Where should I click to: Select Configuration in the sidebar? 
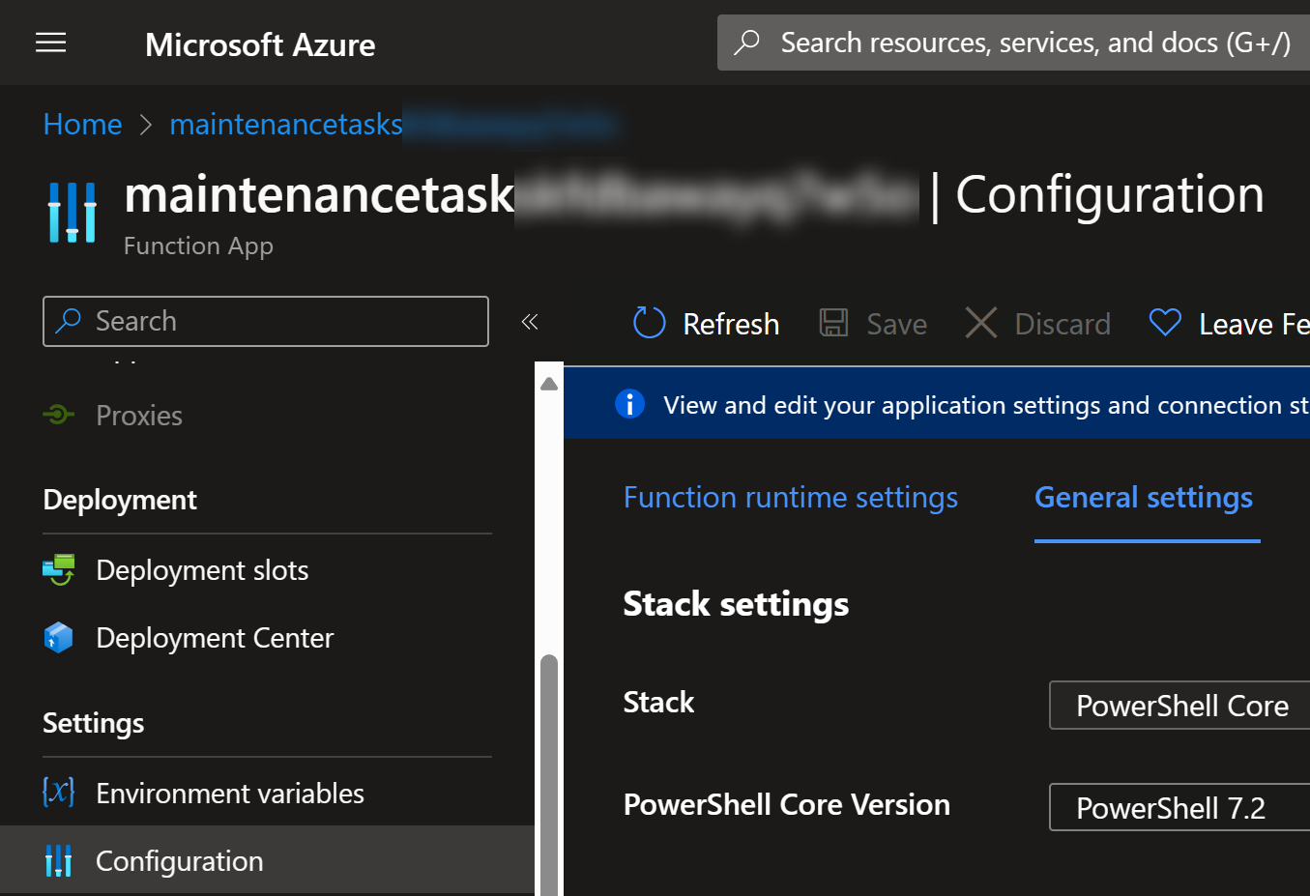pyautogui.click(x=267, y=860)
